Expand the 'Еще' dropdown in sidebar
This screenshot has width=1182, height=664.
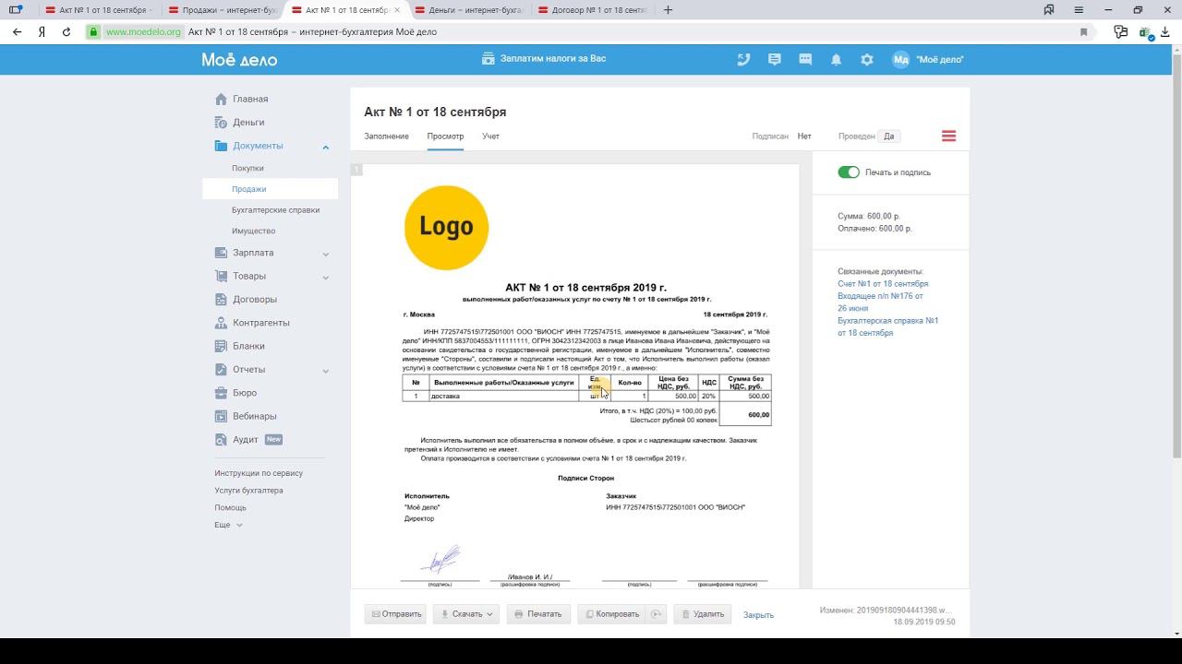click(229, 525)
